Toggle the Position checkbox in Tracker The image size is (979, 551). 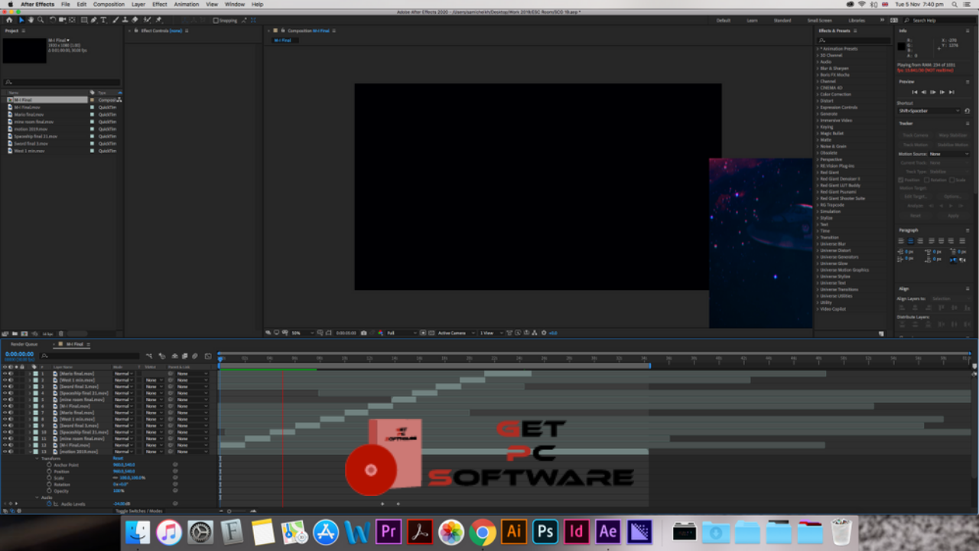click(900, 180)
